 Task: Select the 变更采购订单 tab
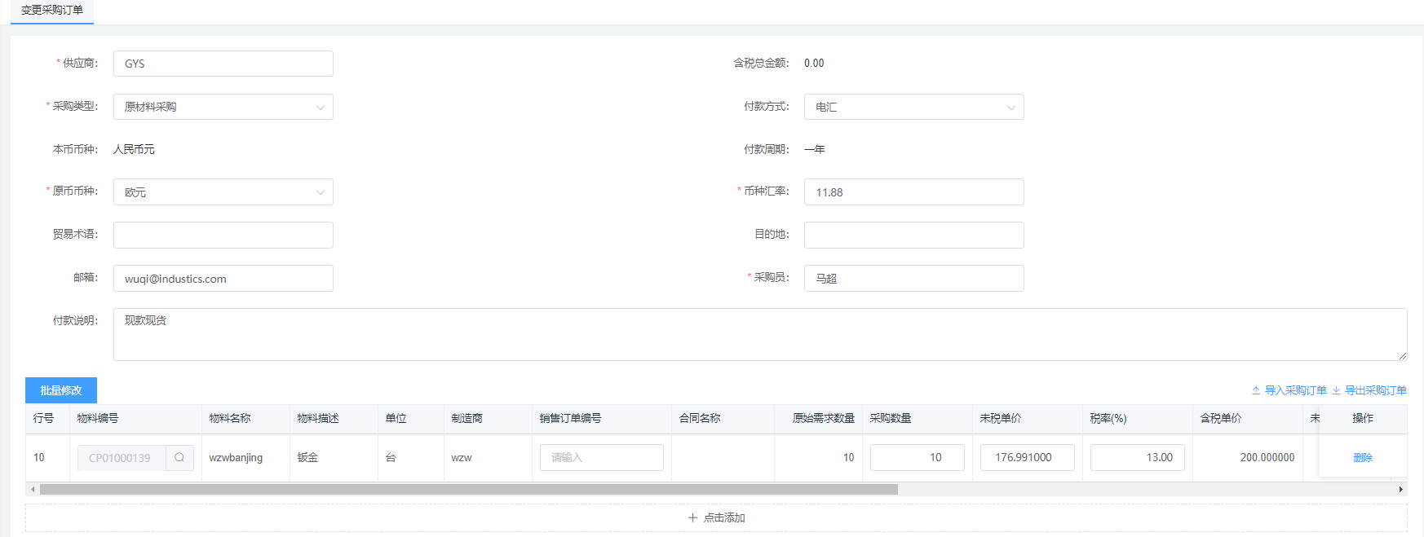[52, 11]
